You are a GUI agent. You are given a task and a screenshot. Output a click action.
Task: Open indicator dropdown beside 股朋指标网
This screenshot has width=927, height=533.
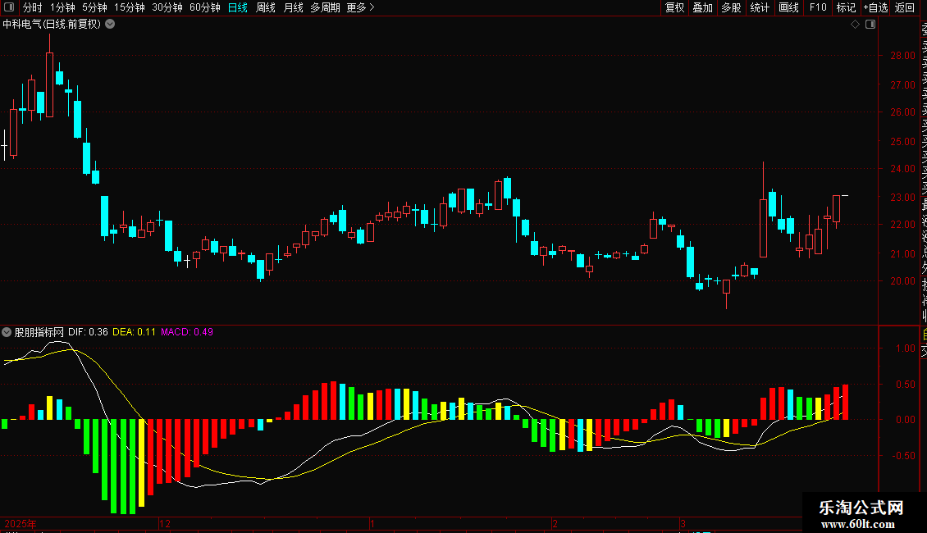pos(7,332)
